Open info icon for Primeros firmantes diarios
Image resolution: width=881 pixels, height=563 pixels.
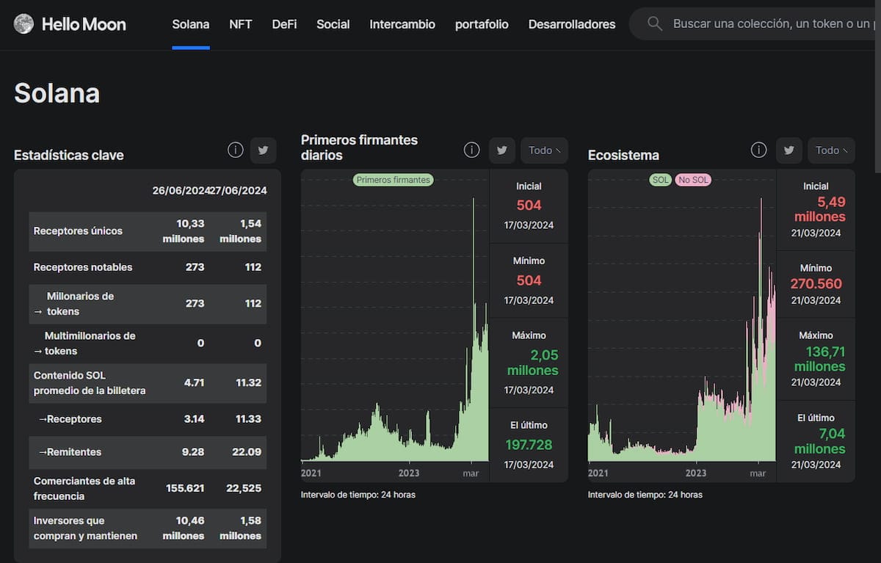pos(471,150)
